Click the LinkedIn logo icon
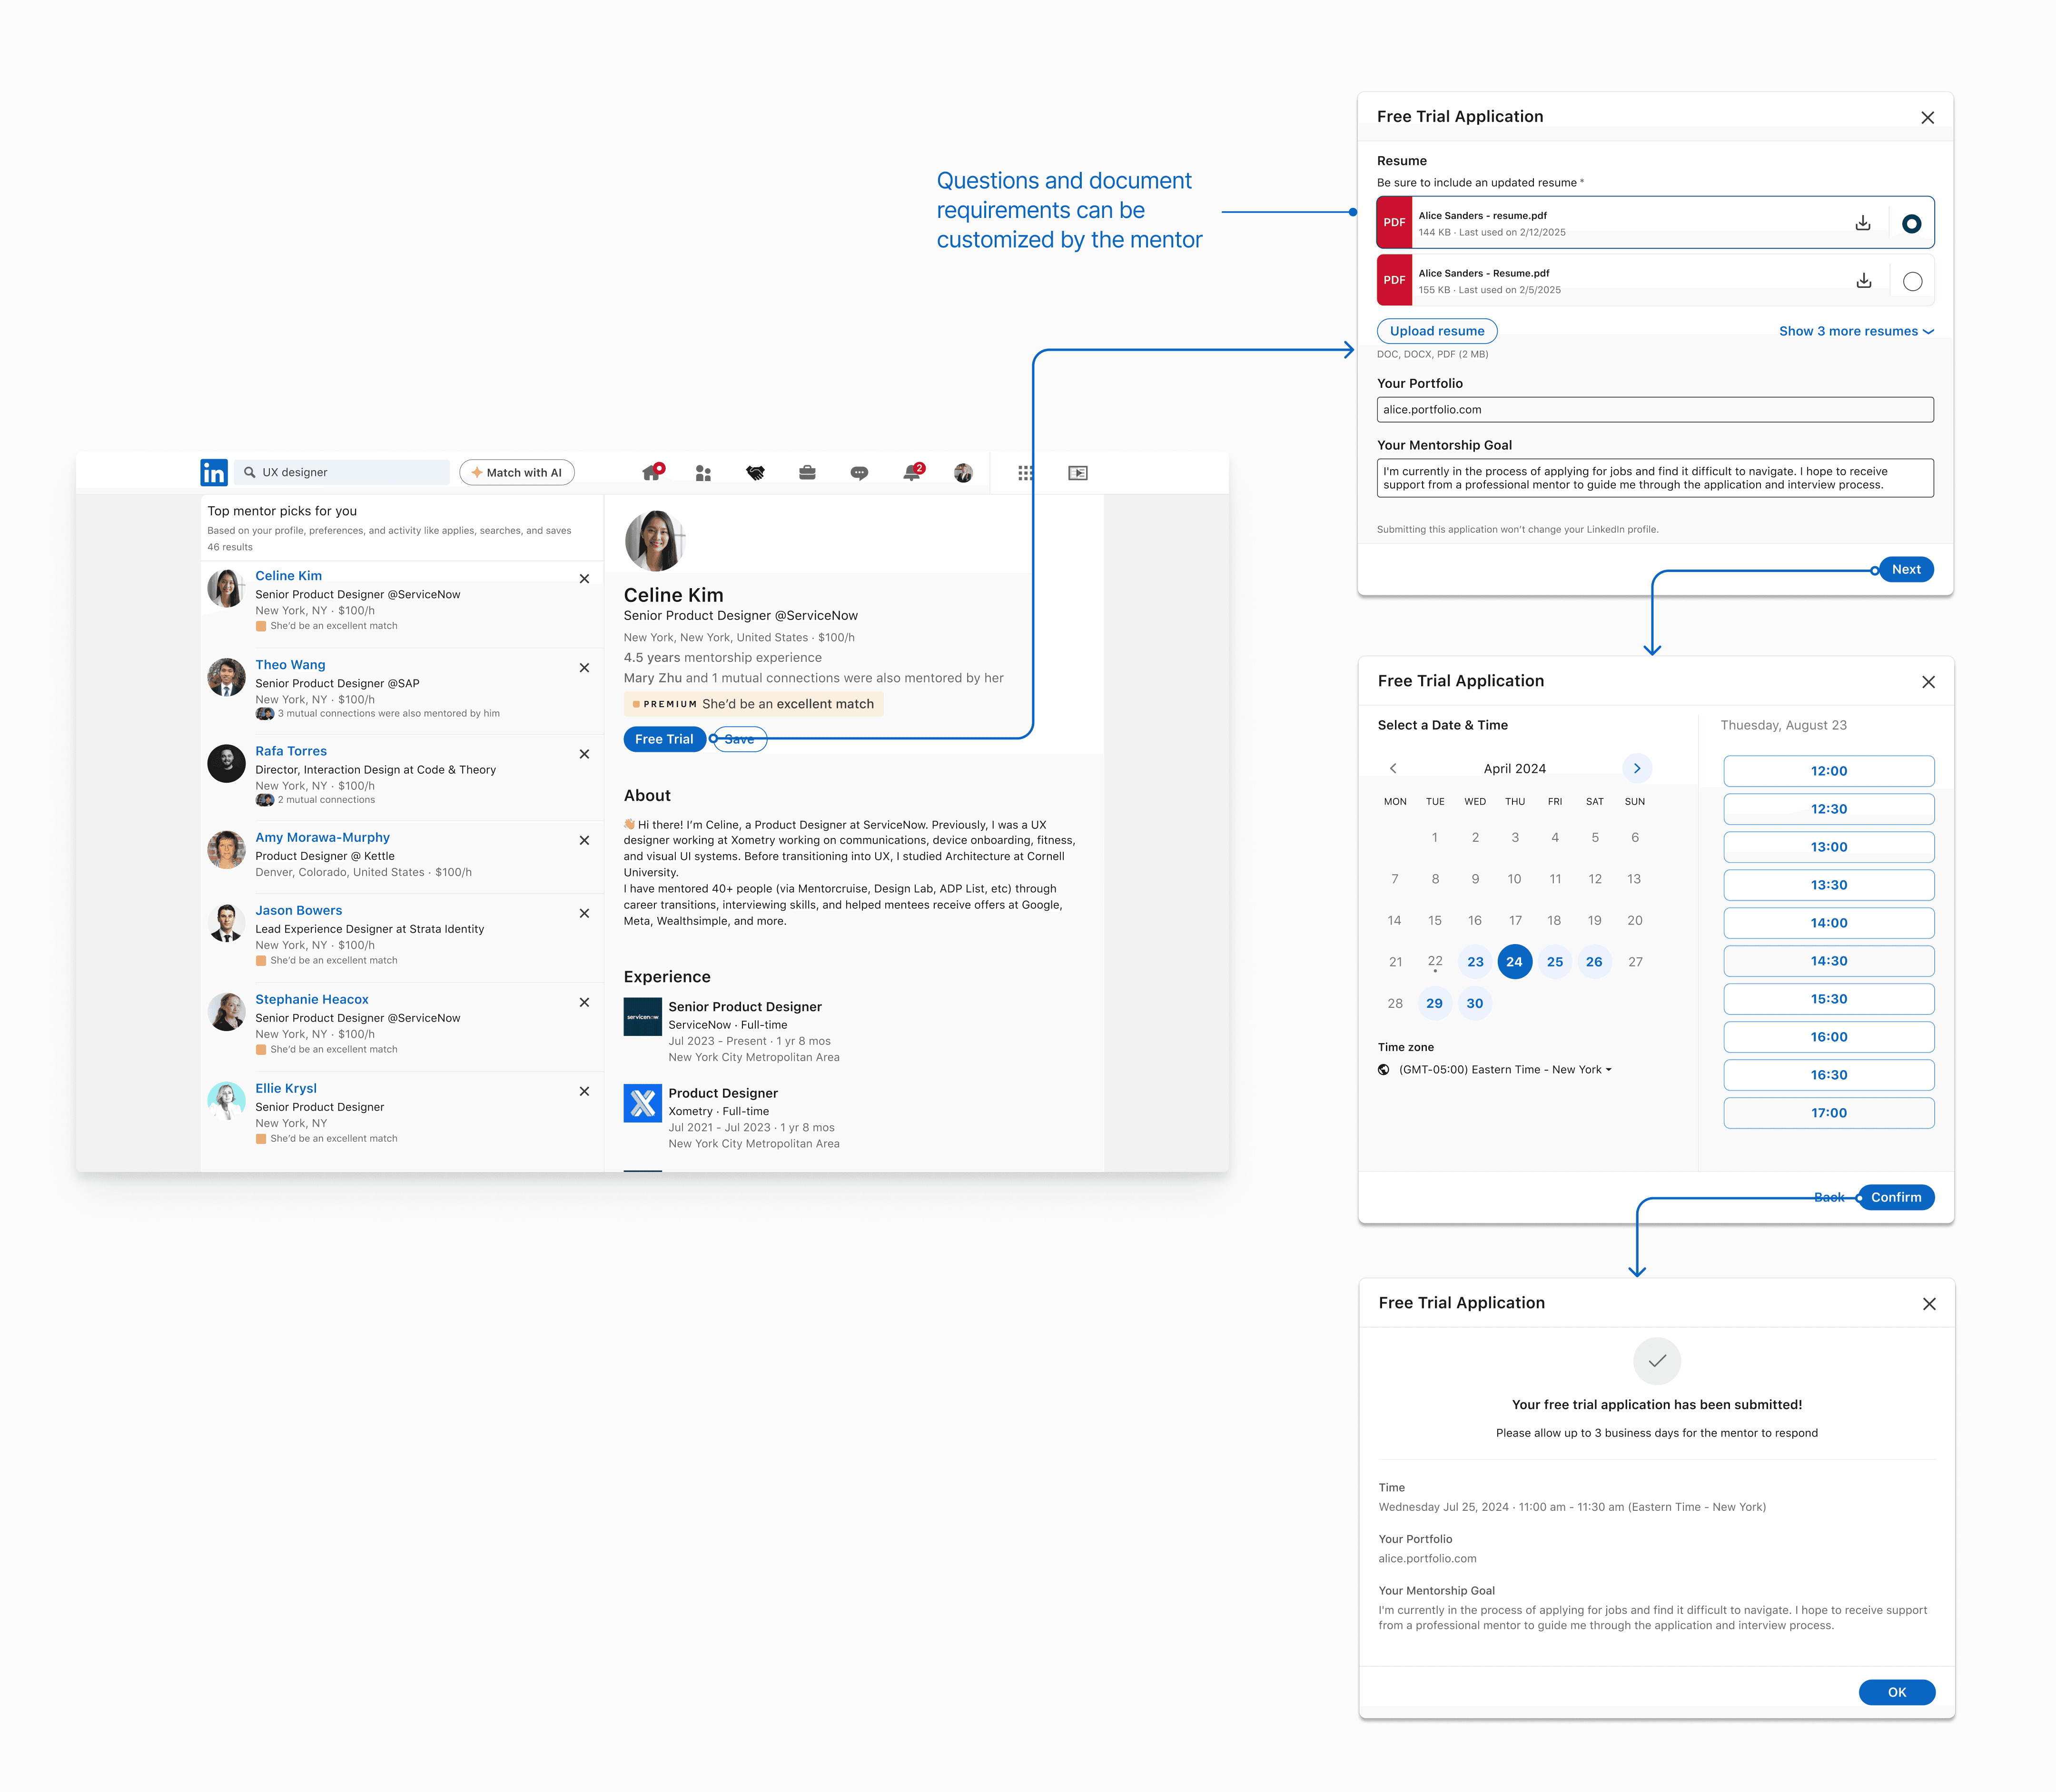Screen dimensions: 2056x1792 pyautogui.click(x=213, y=472)
